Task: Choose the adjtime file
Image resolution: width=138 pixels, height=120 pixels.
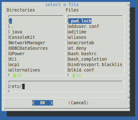Action: (x=77, y=32)
